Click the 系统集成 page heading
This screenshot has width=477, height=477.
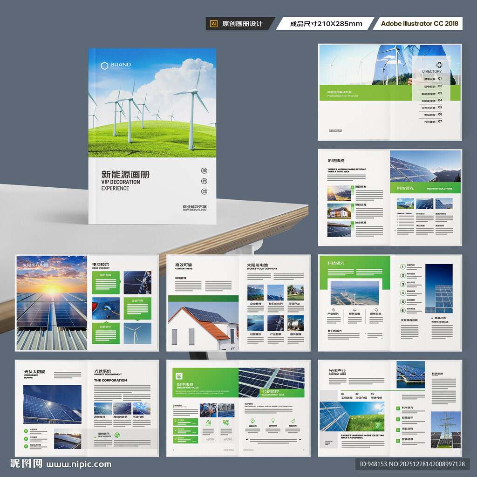point(336,161)
